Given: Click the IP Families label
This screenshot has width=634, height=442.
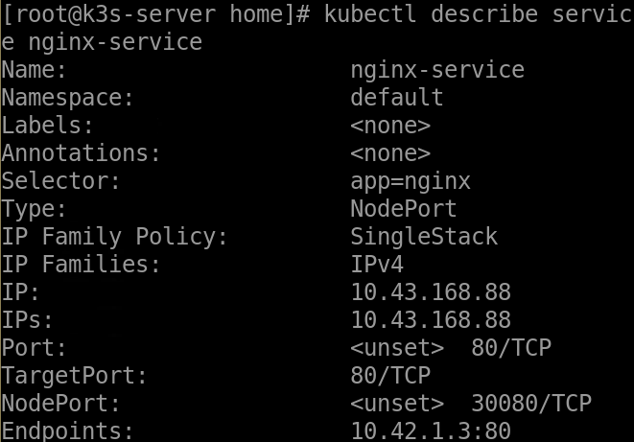Looking at the screenshot, I should (82, 265).
